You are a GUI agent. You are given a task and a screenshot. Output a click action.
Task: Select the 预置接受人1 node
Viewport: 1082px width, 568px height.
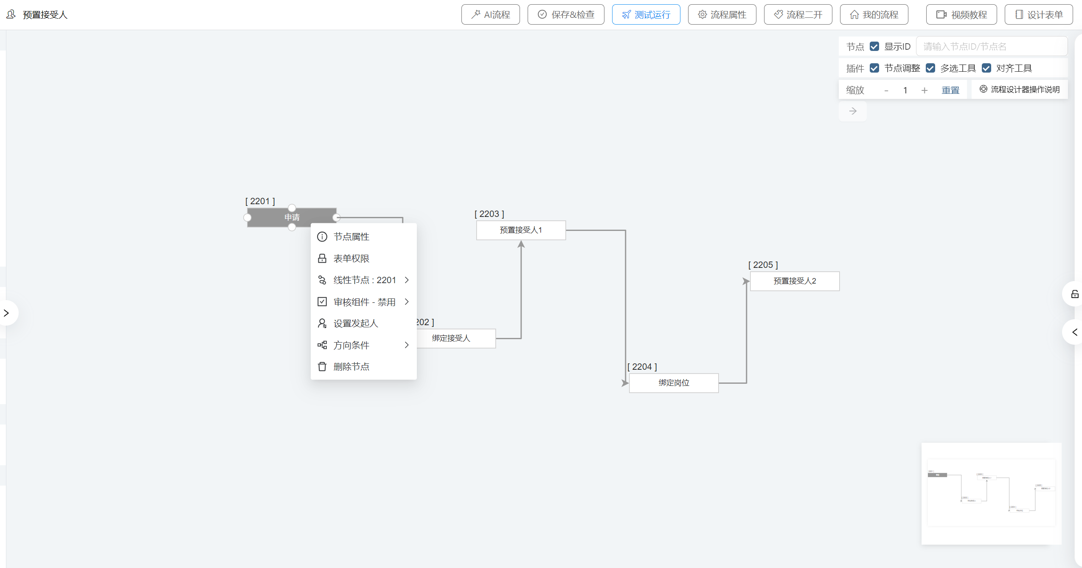(x=521, y=230)
